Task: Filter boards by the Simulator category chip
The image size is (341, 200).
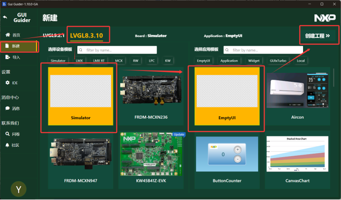Action: pos(58,61)
